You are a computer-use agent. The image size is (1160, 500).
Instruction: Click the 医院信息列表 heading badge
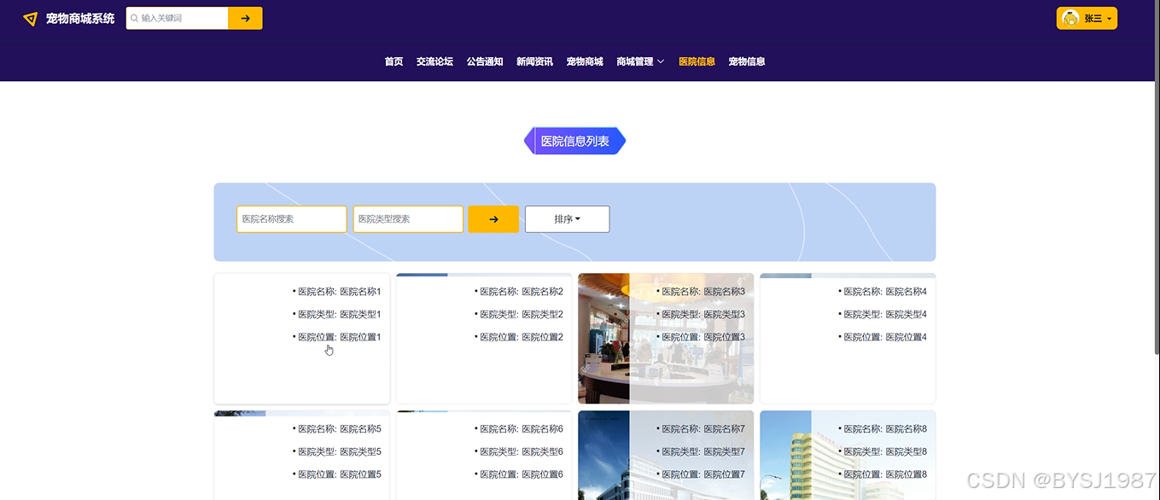pos(574,141)
